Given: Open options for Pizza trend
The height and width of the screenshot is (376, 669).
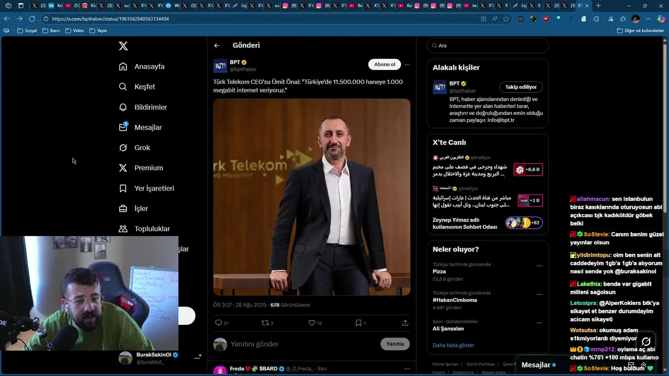Looking at the screenshot, I should point(539,266).
